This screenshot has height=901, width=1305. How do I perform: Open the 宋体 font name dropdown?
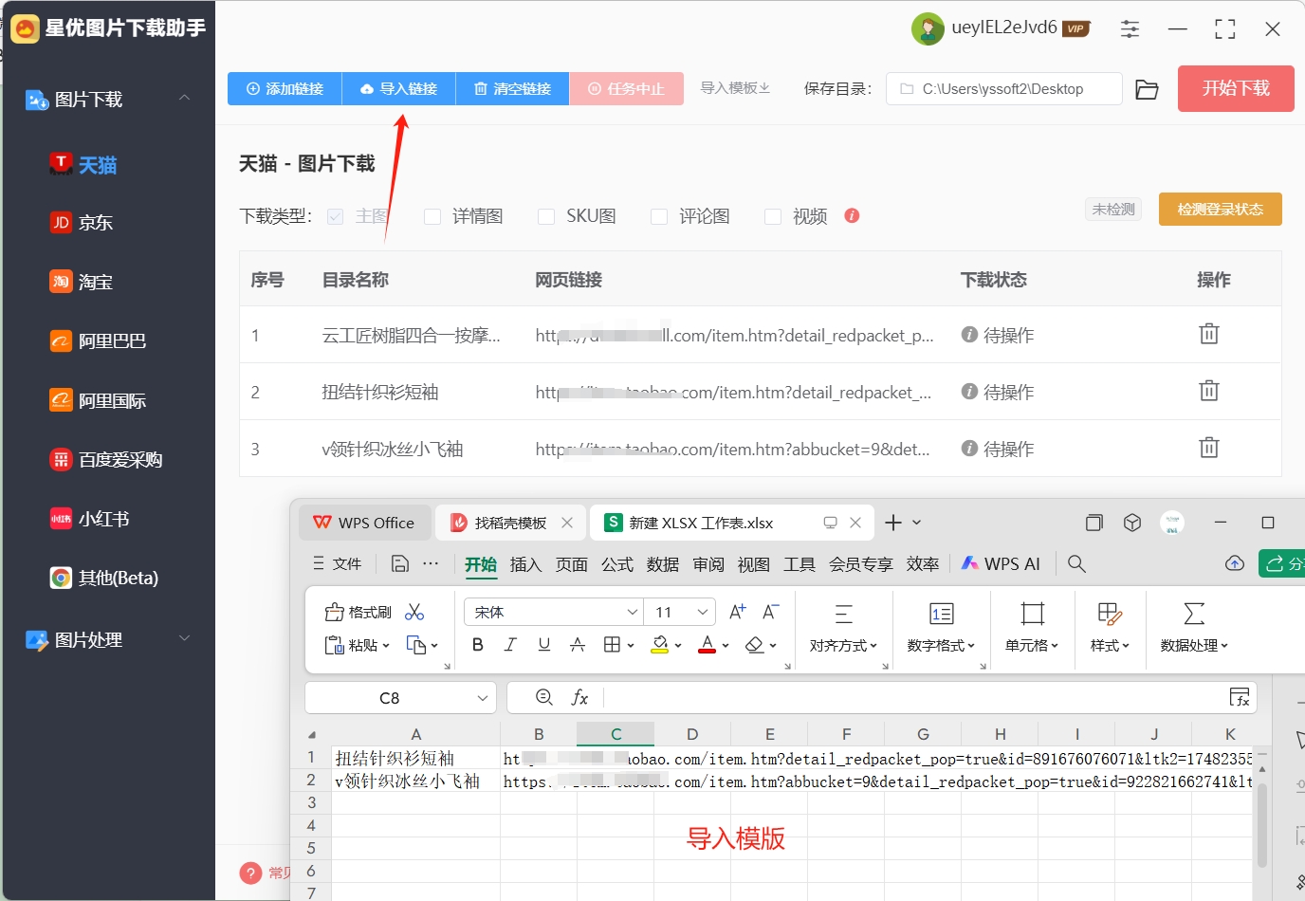click(633, 612)
